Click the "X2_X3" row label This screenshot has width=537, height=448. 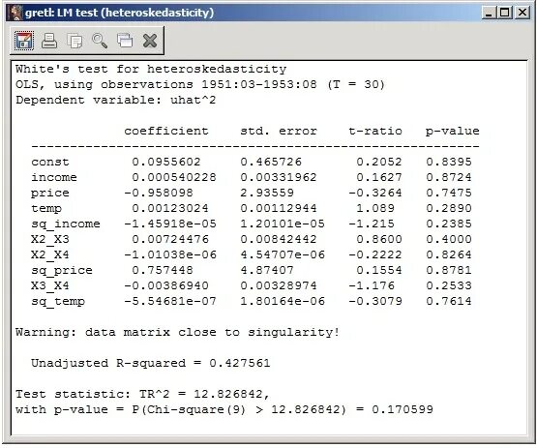click(50, 239)
